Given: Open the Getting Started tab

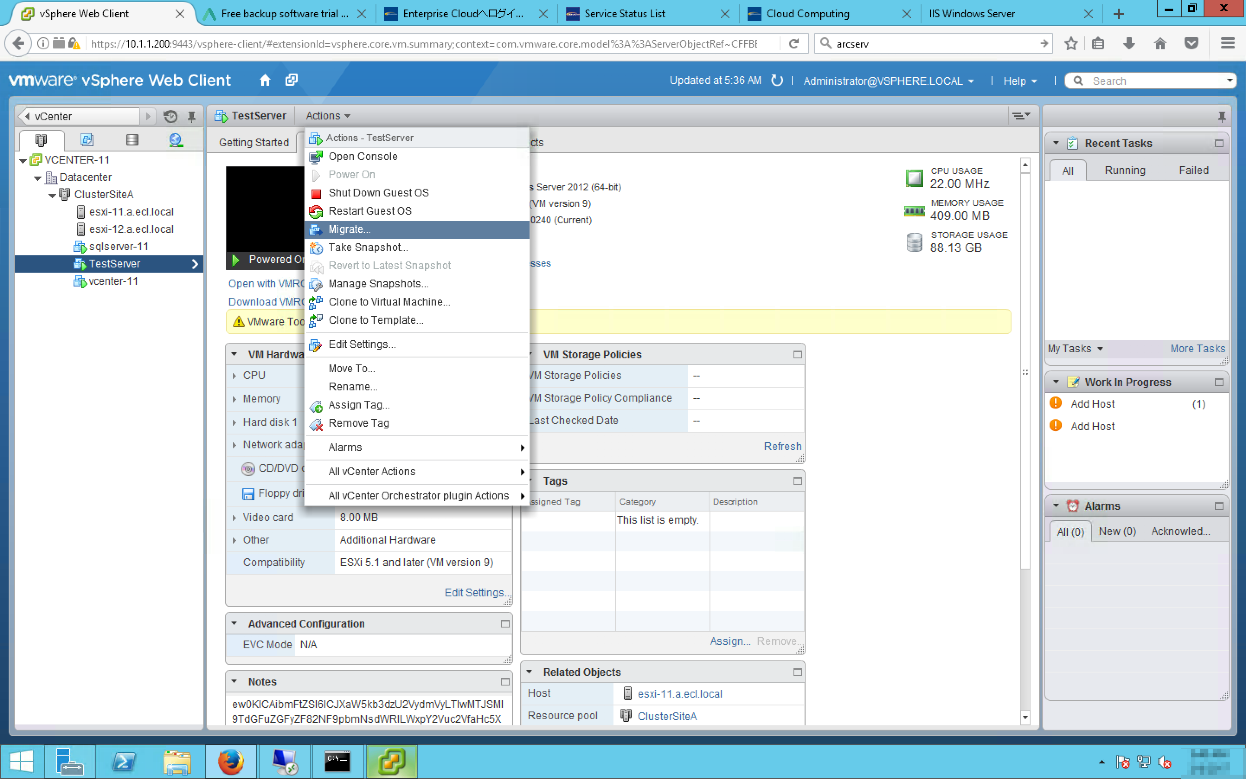Looking at the screenshot, I should (254, 142).
